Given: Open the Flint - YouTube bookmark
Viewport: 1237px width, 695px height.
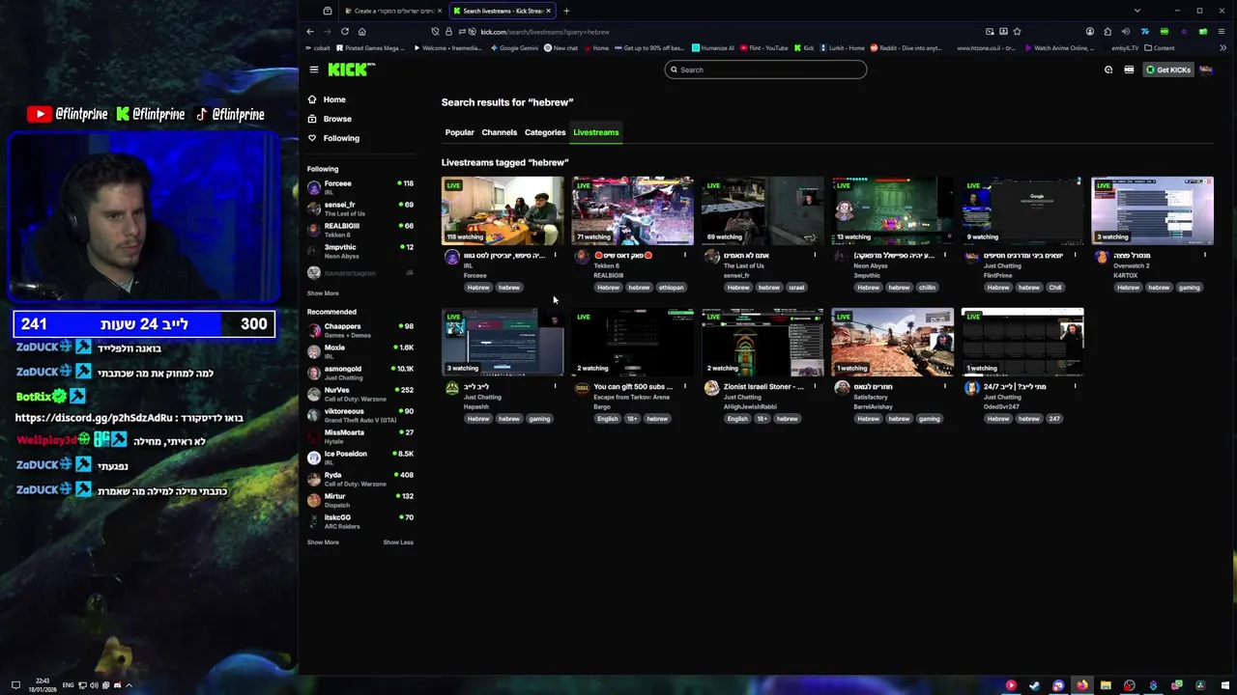Looking at the screenshot, I should tap(763, 48).
